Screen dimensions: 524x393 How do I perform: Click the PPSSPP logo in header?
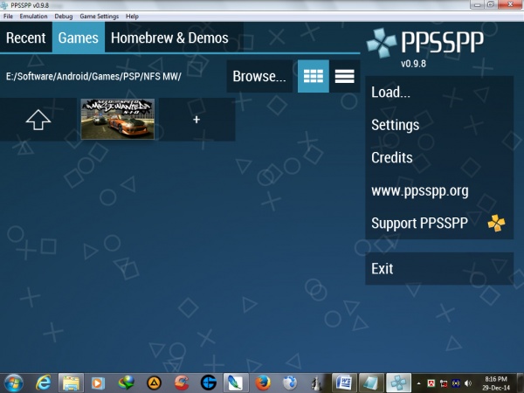point(425,43)
